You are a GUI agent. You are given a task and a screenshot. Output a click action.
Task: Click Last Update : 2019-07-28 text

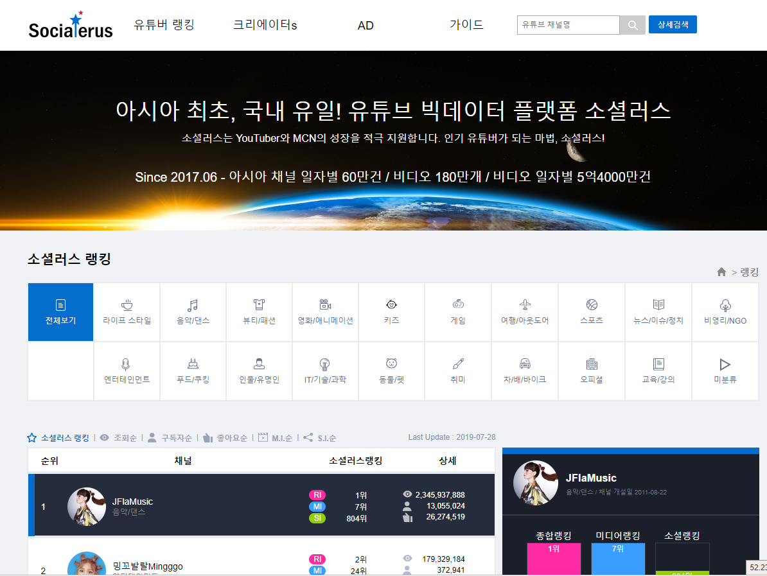tap(452, 437)
